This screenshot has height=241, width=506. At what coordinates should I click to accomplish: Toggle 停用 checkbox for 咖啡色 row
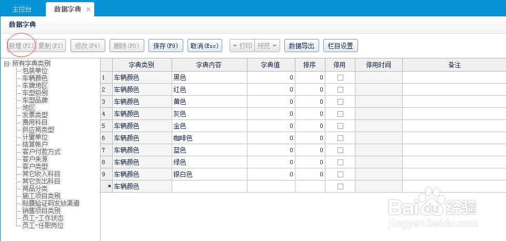pos(340,138)
